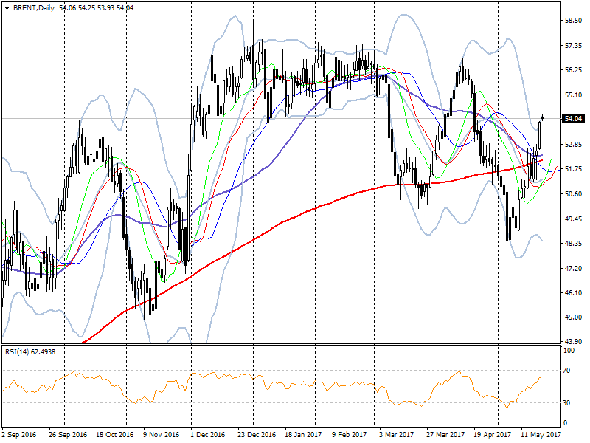
Task: Select the 45.00 price axis label
Action: click(x=573, y=317)
